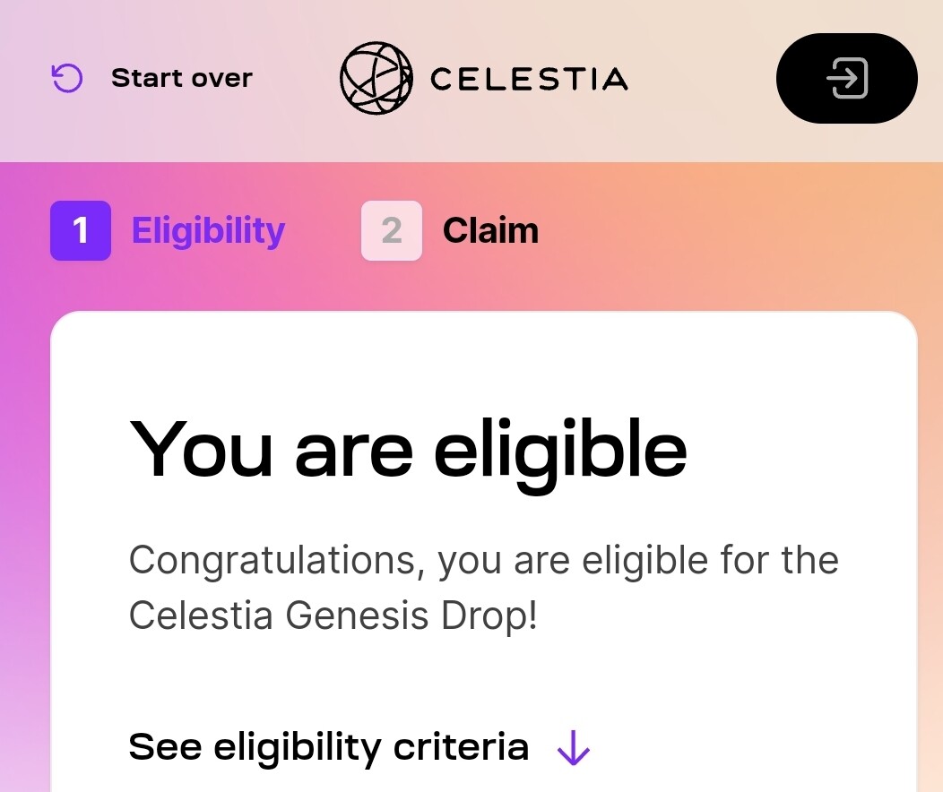The image size is (943, 792).
Task: Select the step 1 numbered badge
Action: [x=80, y=230]
